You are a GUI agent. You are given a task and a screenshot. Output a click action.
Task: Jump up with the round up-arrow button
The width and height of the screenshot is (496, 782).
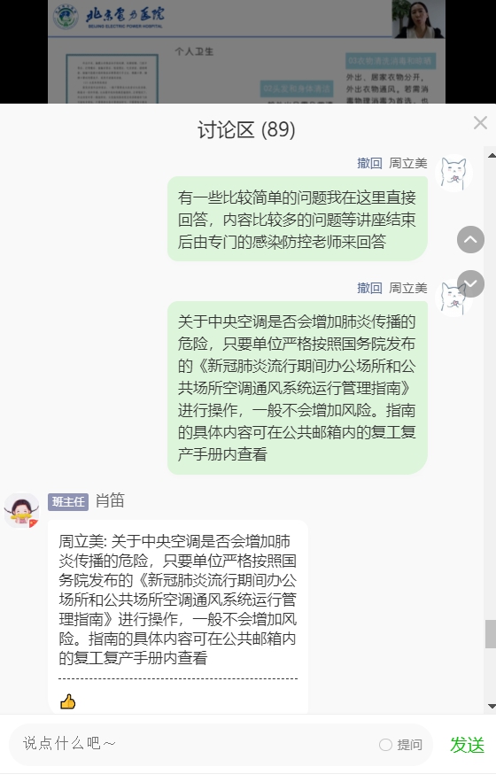470,239
